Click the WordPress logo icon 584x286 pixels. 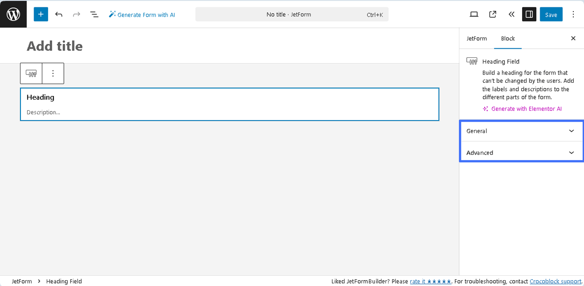[13, 14]
